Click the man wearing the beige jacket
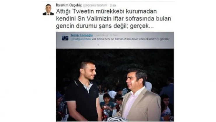This screenshot has width=216, height=122. point(138,95)
